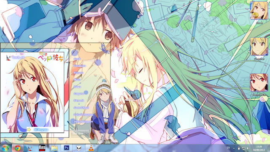This screenshot has width=270, height=152.
Task: Open the Computer desktop icon
Action: pyautogui.click(x=259, y=49)
